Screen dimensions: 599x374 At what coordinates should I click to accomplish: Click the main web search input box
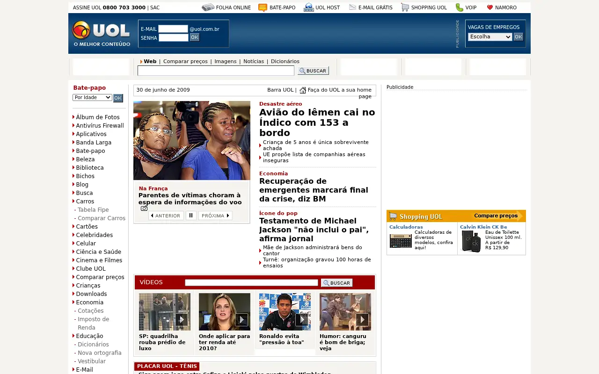pos(216,71)
